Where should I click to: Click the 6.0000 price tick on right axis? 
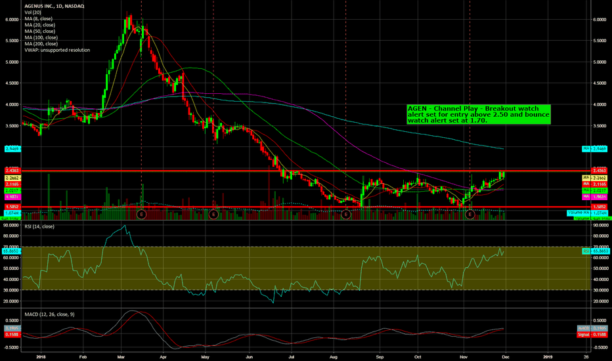tap(600, 20)
